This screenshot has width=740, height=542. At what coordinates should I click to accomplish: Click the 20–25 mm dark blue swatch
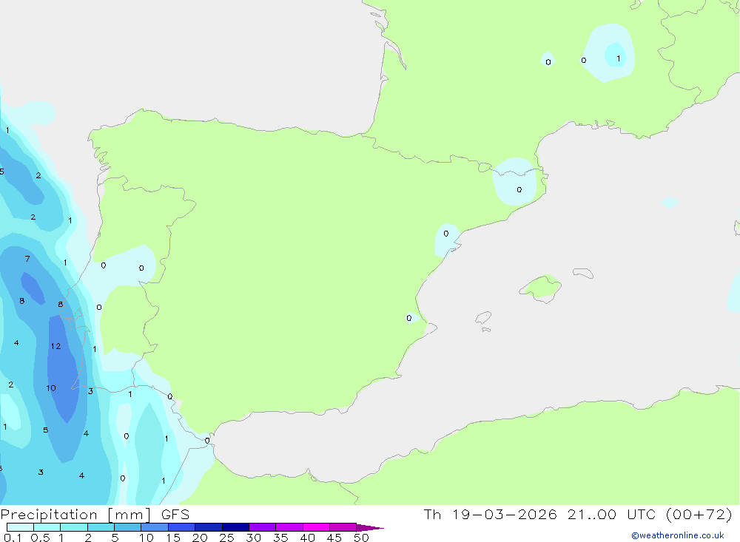click(209, 527)
